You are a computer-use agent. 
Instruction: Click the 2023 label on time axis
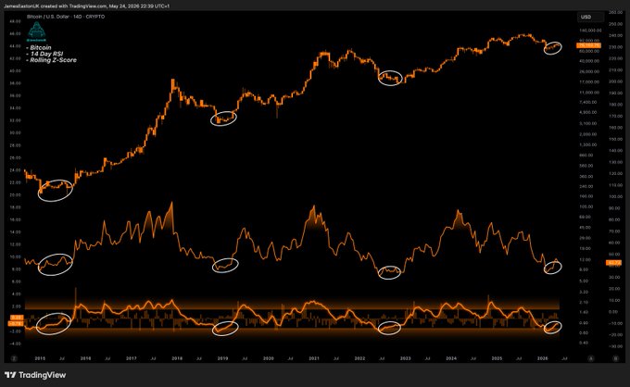(406, 358)
